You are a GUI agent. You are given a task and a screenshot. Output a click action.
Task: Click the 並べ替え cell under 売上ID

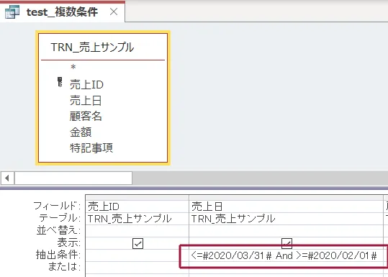point(137,230)
